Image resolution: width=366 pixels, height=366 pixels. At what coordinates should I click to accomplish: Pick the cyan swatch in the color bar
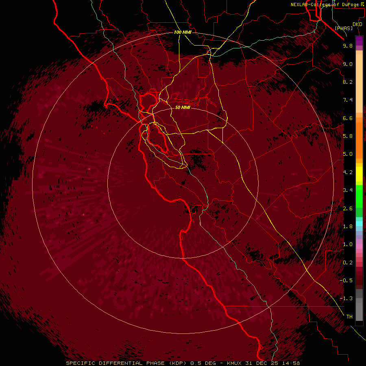click(x=359, y=224)
